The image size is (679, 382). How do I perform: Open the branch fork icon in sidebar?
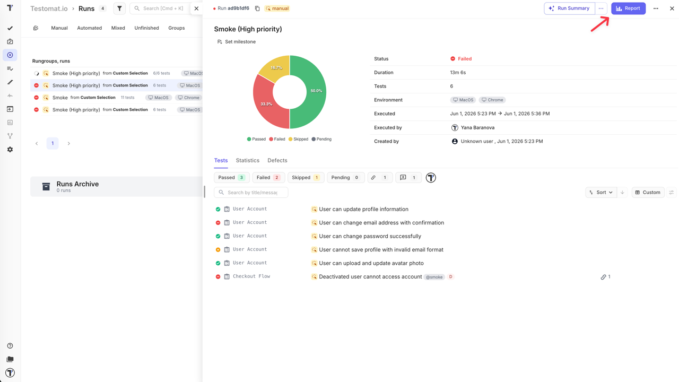click(10, 136)
